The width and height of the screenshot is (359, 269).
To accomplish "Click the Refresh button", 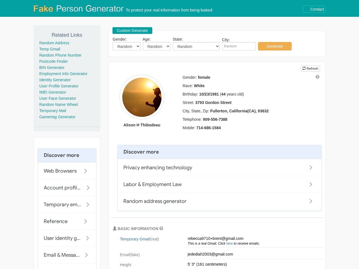I will pos(310,69).
